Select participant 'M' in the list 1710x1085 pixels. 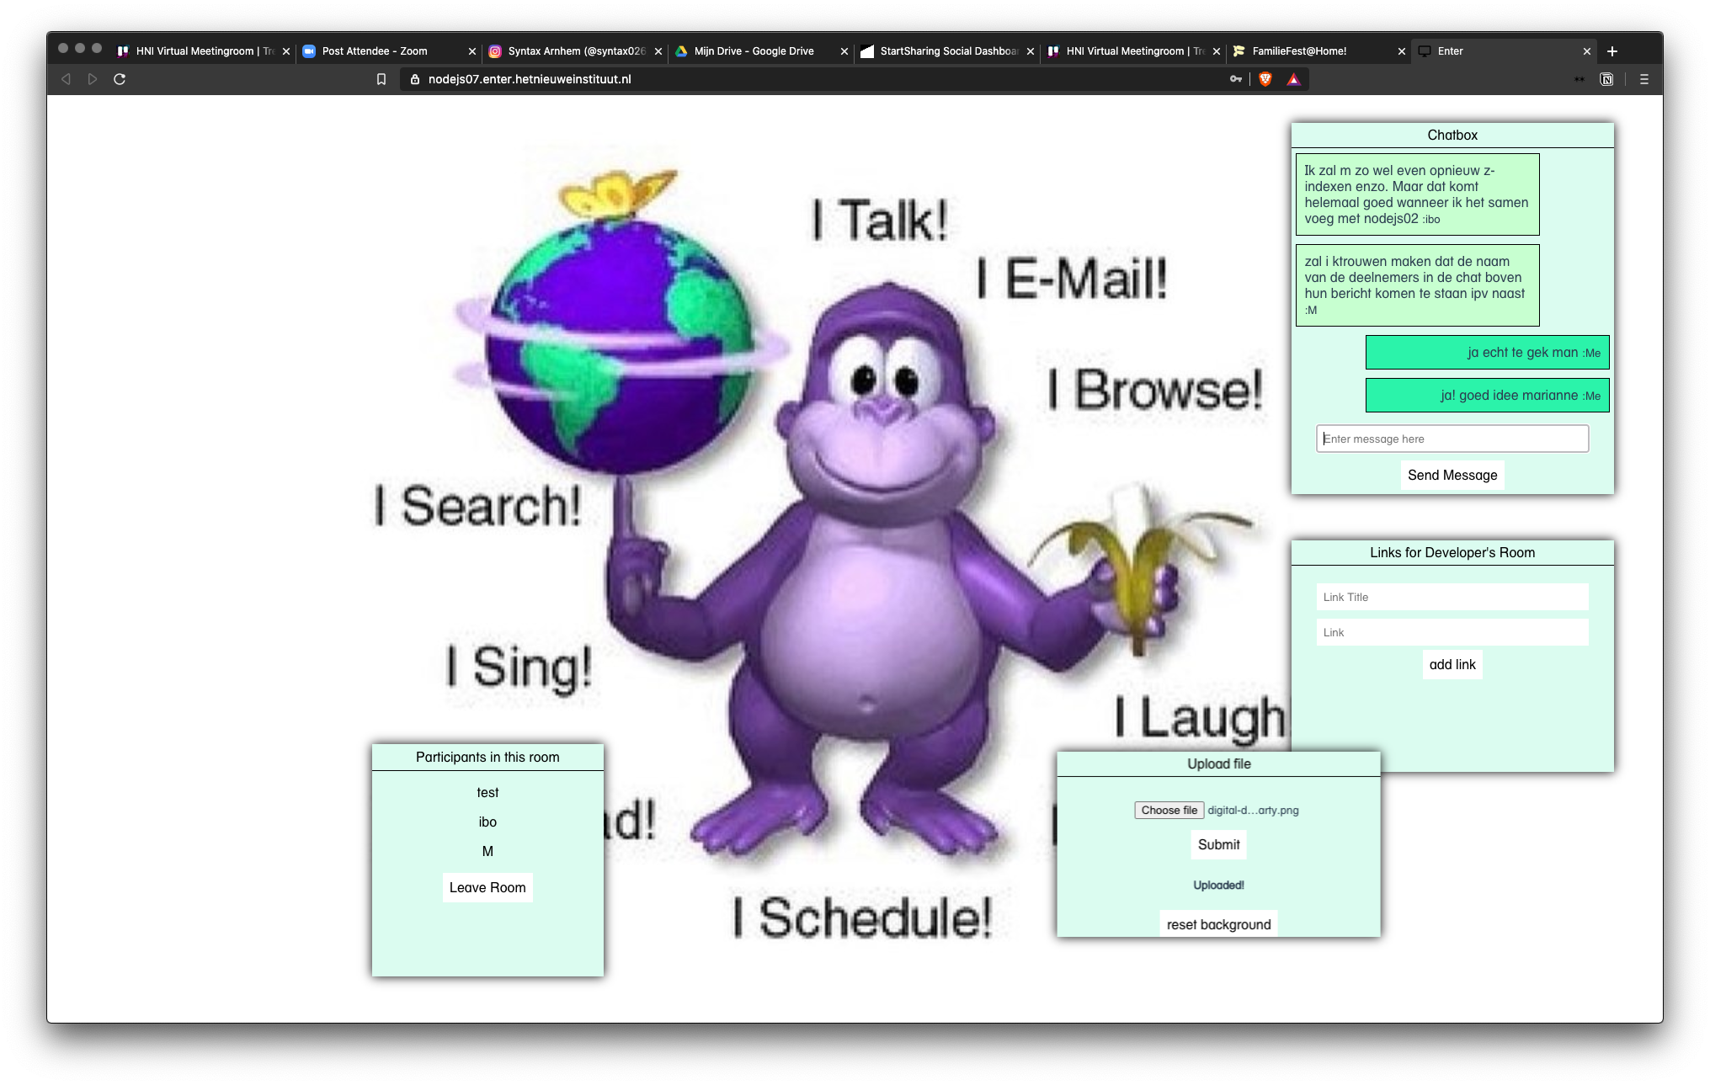[487, 851]
